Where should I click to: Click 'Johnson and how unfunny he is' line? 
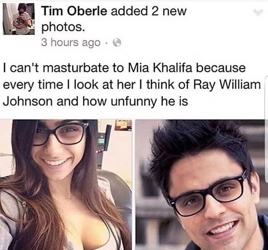pyautogui.click(x=95, y=101)
